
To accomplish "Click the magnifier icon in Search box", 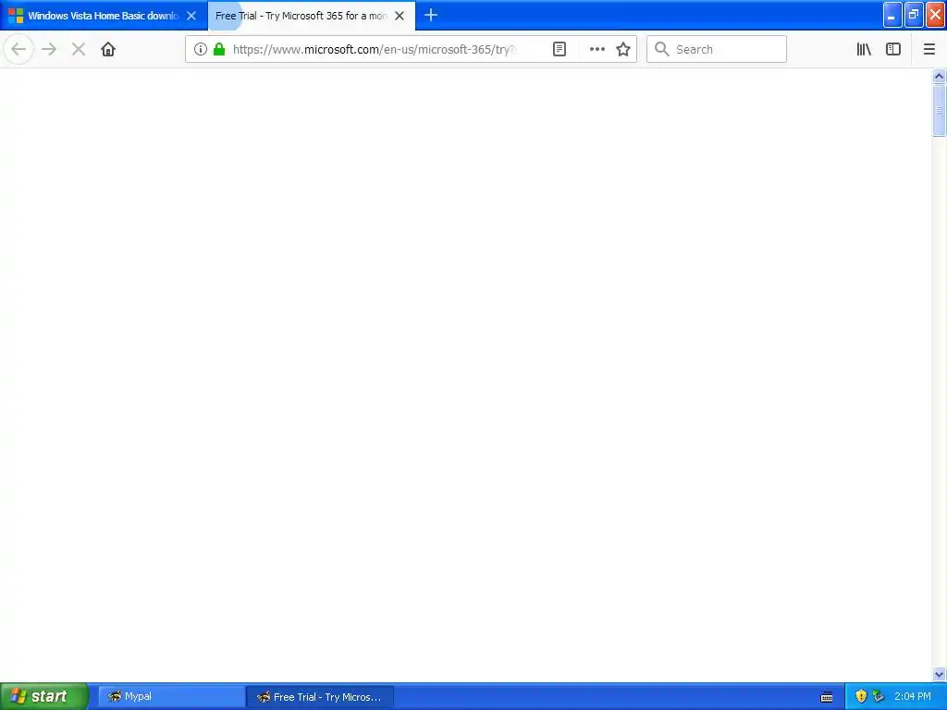I will 662,49.
